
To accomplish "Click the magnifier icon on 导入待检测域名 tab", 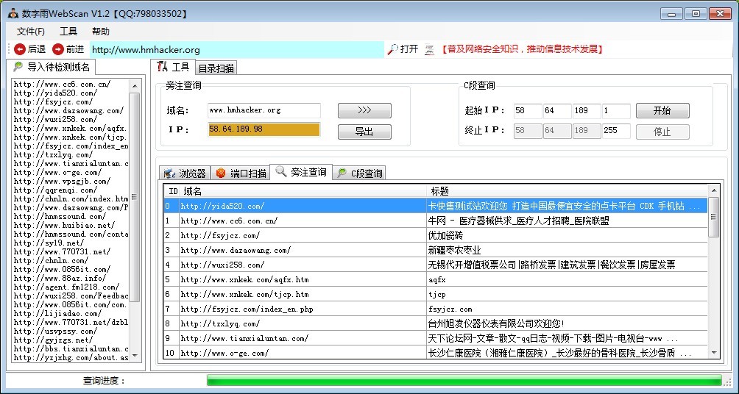I will [x=18, y=67].
